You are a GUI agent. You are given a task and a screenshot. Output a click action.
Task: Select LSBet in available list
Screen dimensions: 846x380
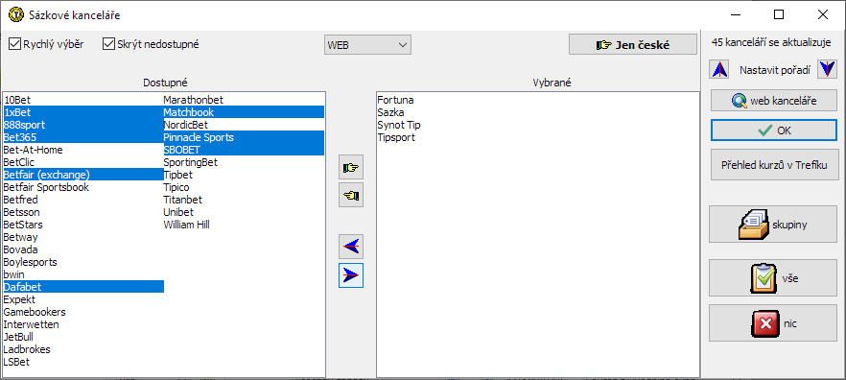point(83,362)
